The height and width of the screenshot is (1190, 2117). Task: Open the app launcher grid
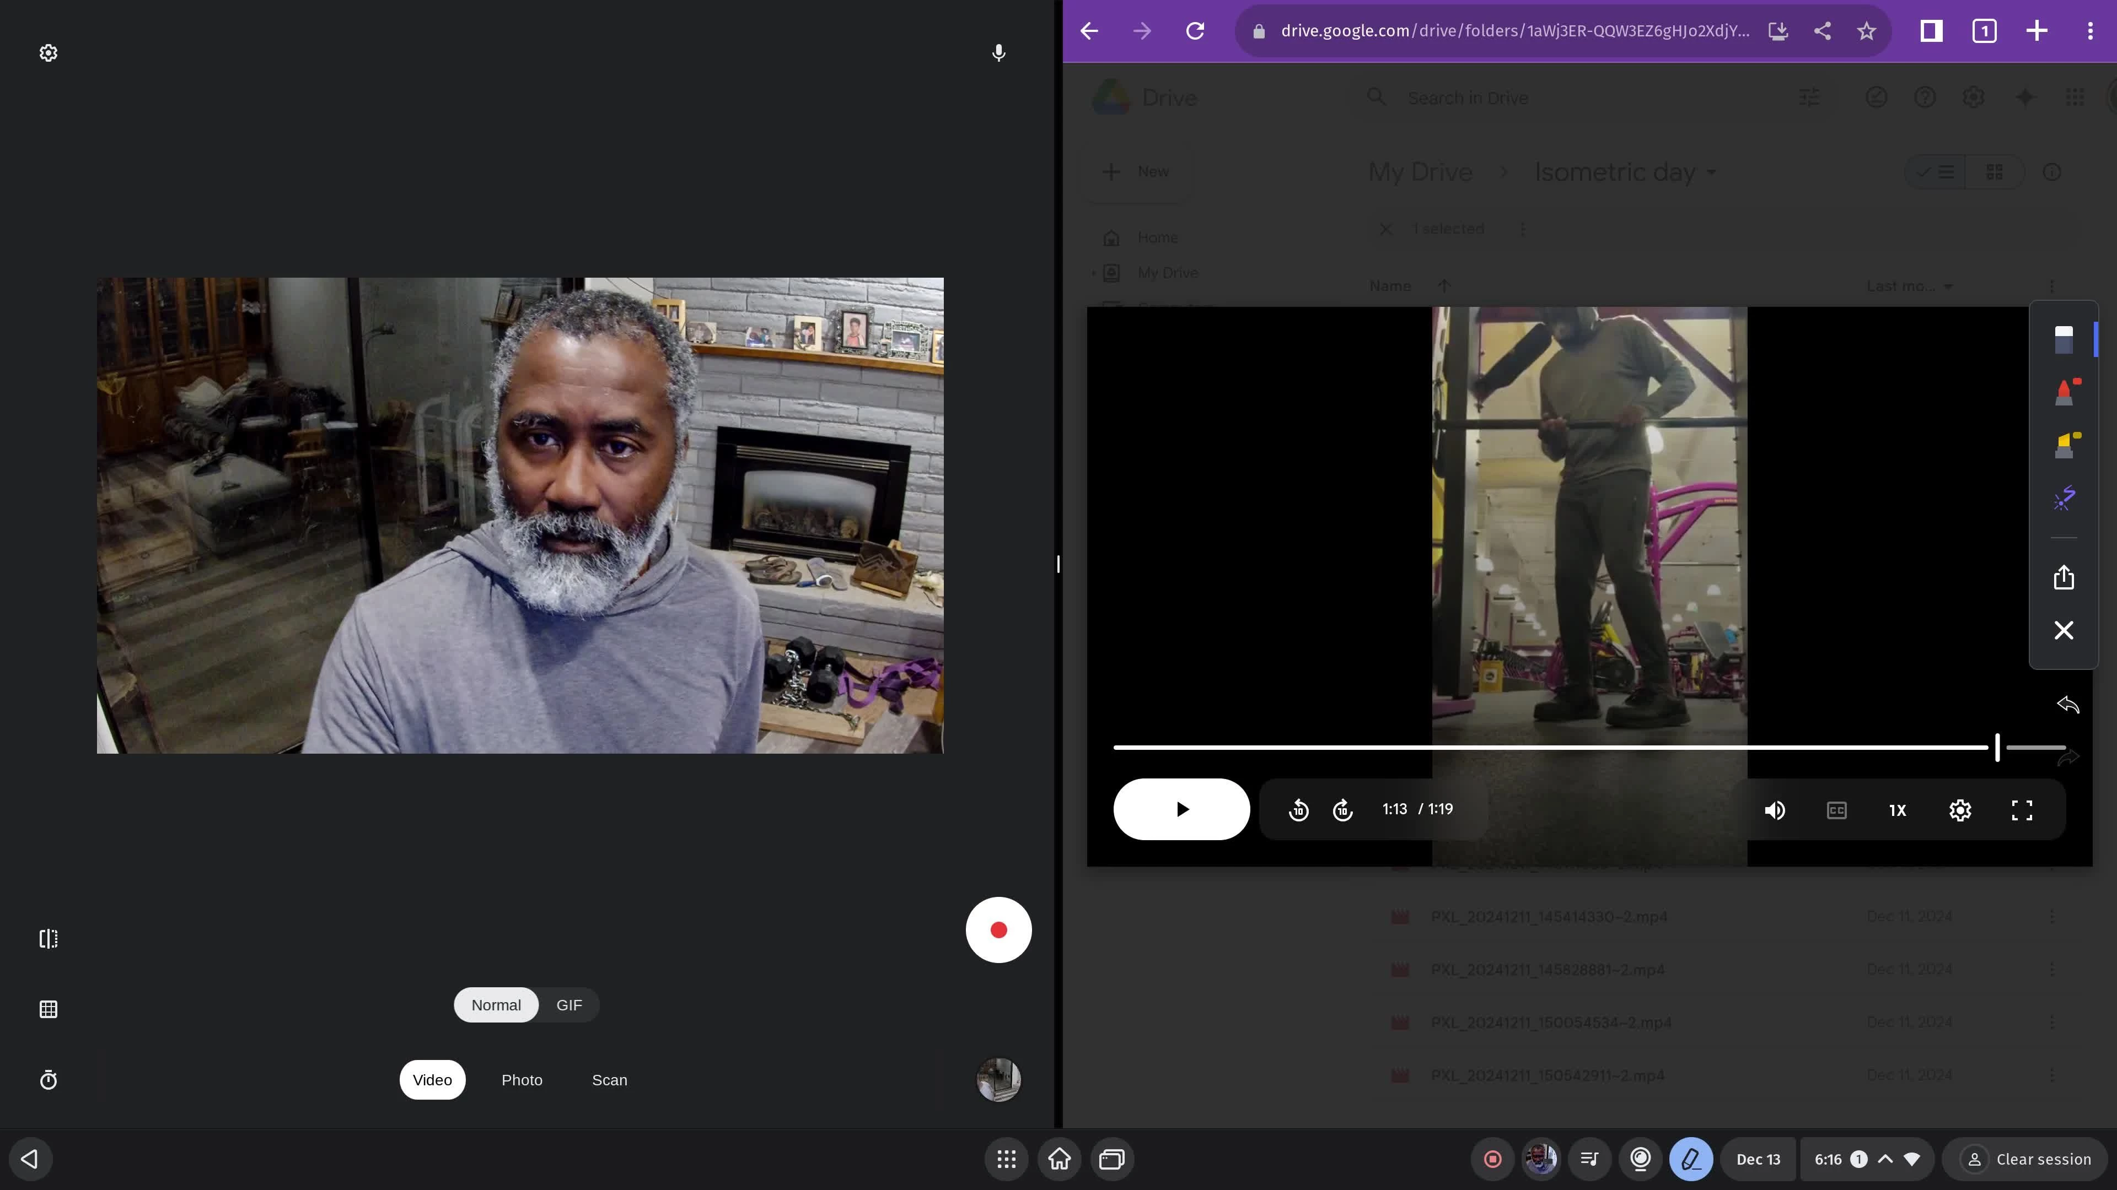(1007, 1159)
